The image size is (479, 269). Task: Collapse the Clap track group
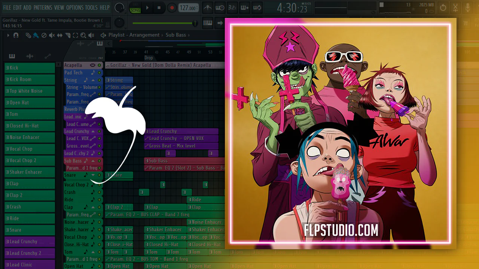coord(93,207)
